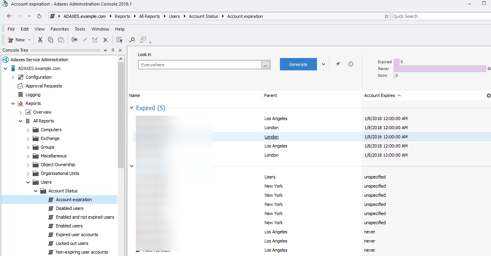Click the Cut scissors toolbar icon
The height and width of the screenshot is (256, 491).
pyautogui.click(x=40, y=40)
